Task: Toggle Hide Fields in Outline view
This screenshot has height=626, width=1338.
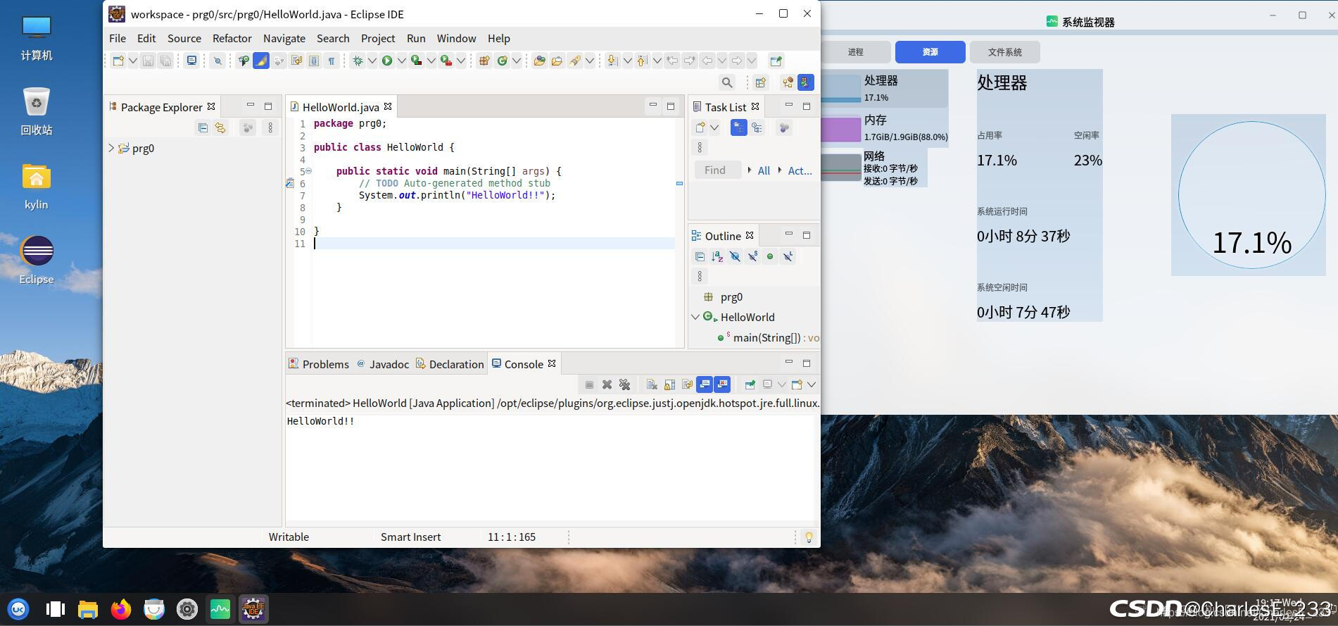Action: (x=735, y=256)
